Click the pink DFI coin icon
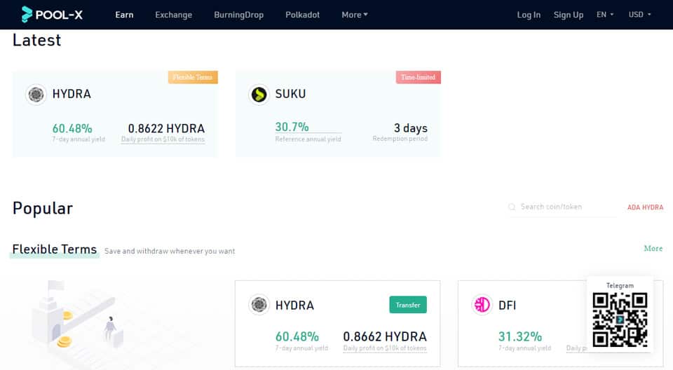 point(482,305)
